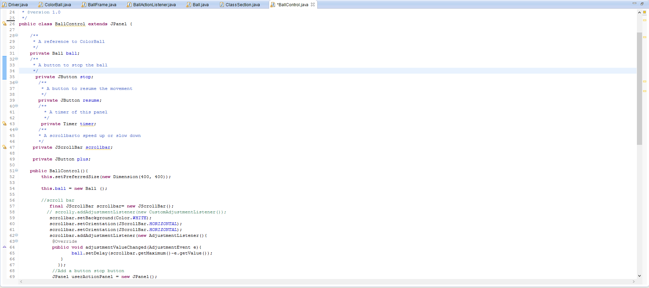
Task: Click 'private JButton resume;' declaration
Action: 70,100
